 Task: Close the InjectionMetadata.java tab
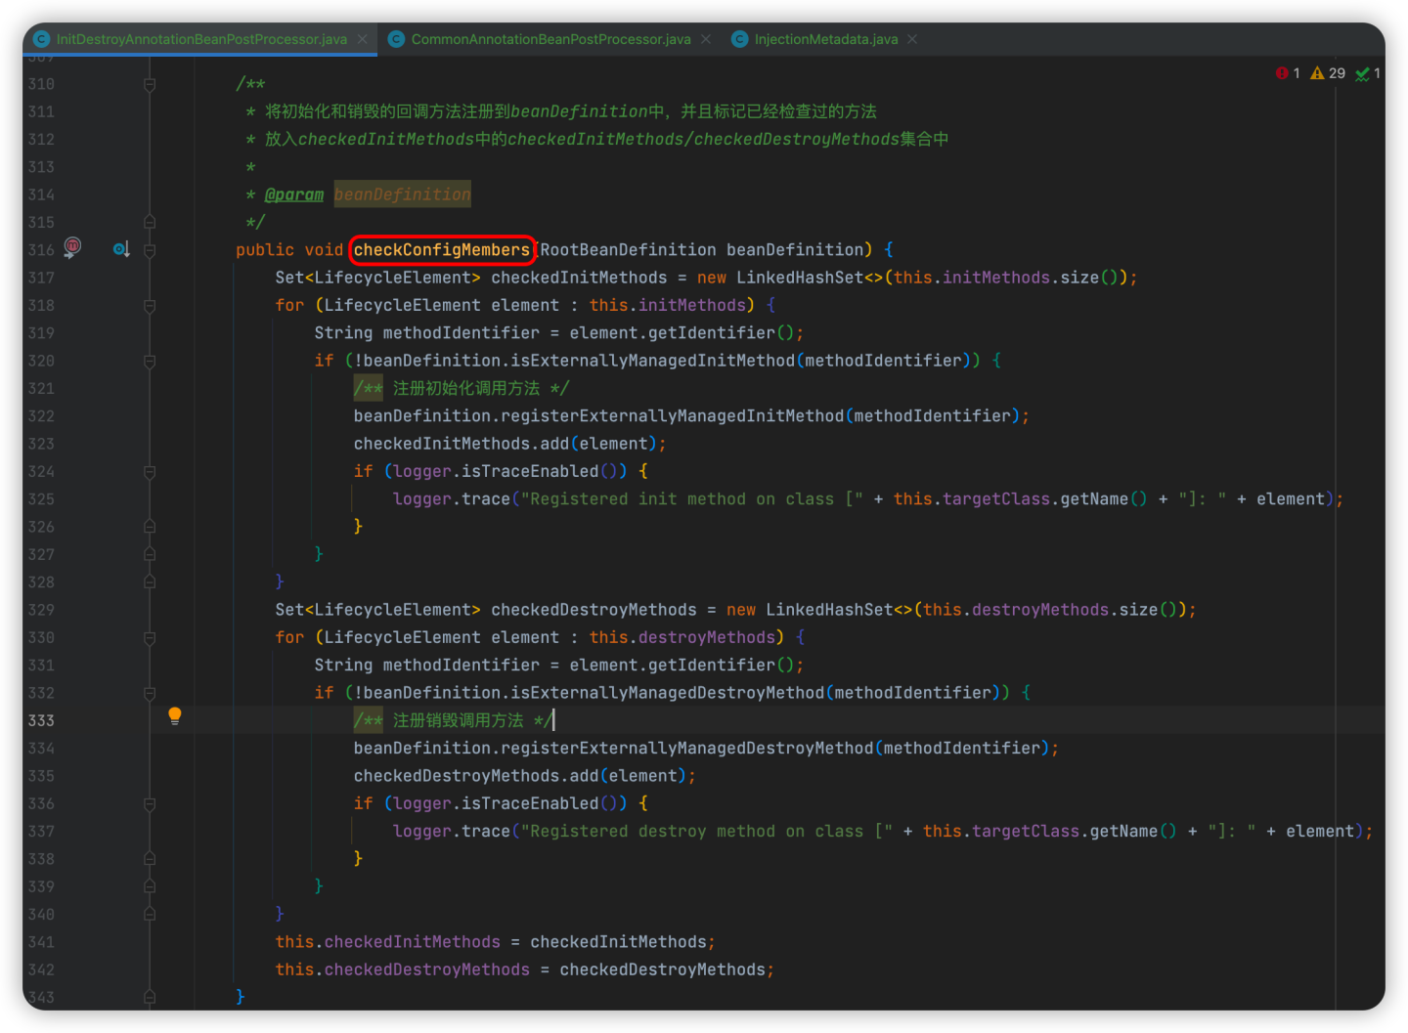point(912,39)
